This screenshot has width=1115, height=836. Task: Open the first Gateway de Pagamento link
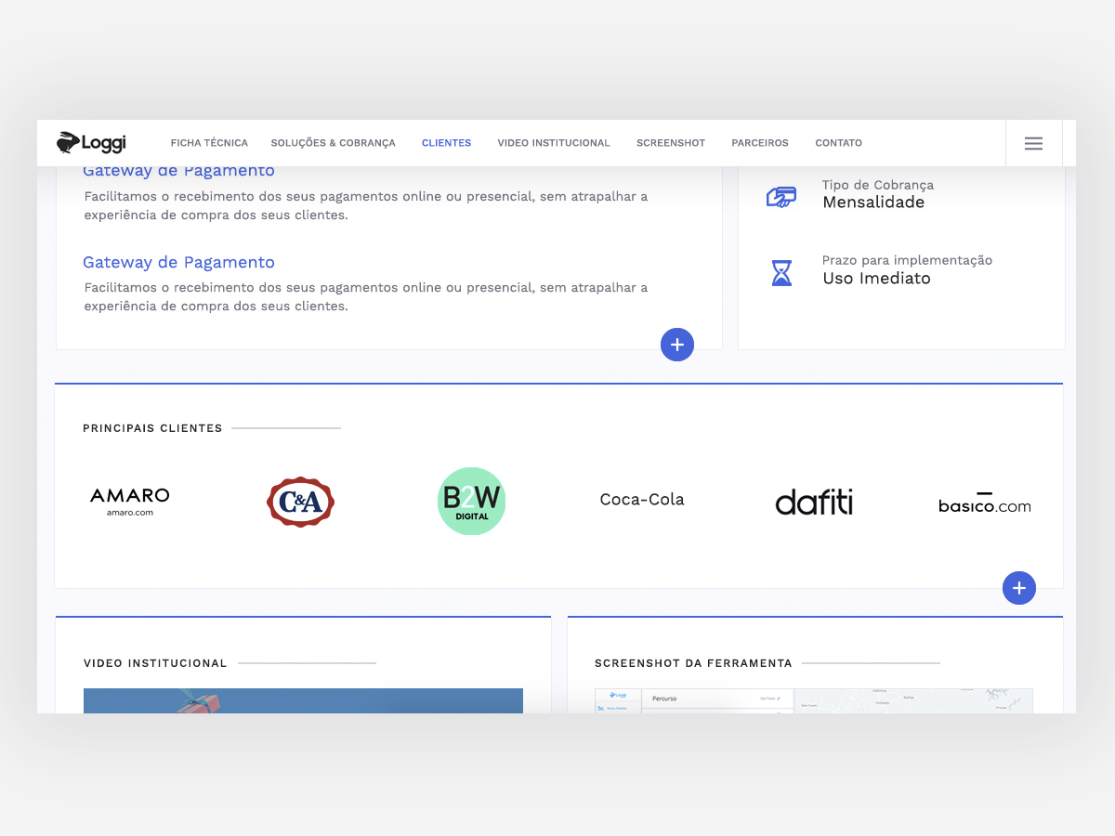pos(178,172)
